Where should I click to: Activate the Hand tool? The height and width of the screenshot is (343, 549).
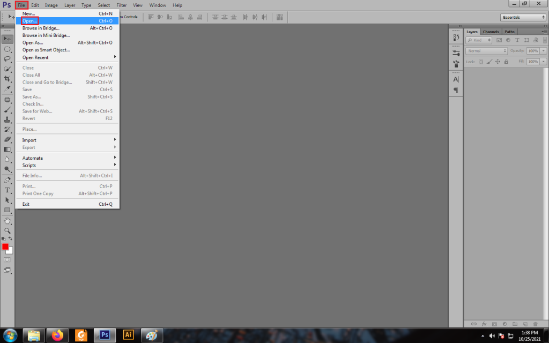[x=8, y=220]
